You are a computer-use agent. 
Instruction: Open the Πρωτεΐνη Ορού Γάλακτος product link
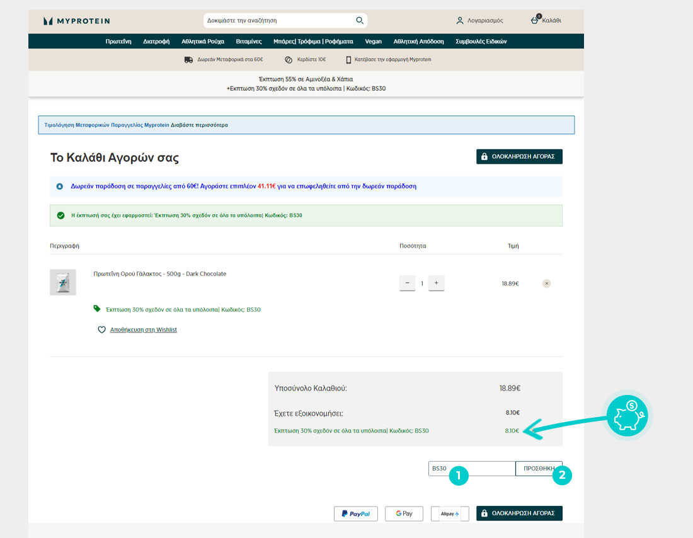coord(159,273)
